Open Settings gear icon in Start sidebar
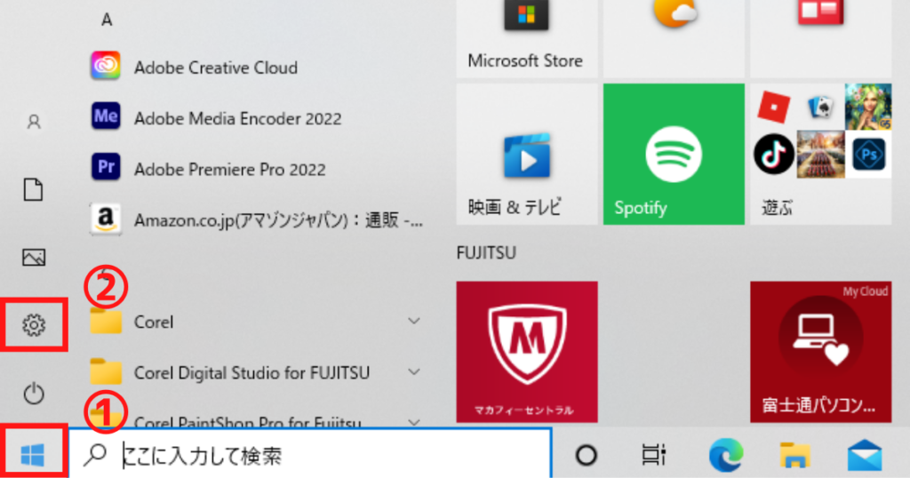This screenshot has width=910, height=478. click(34, 325)
